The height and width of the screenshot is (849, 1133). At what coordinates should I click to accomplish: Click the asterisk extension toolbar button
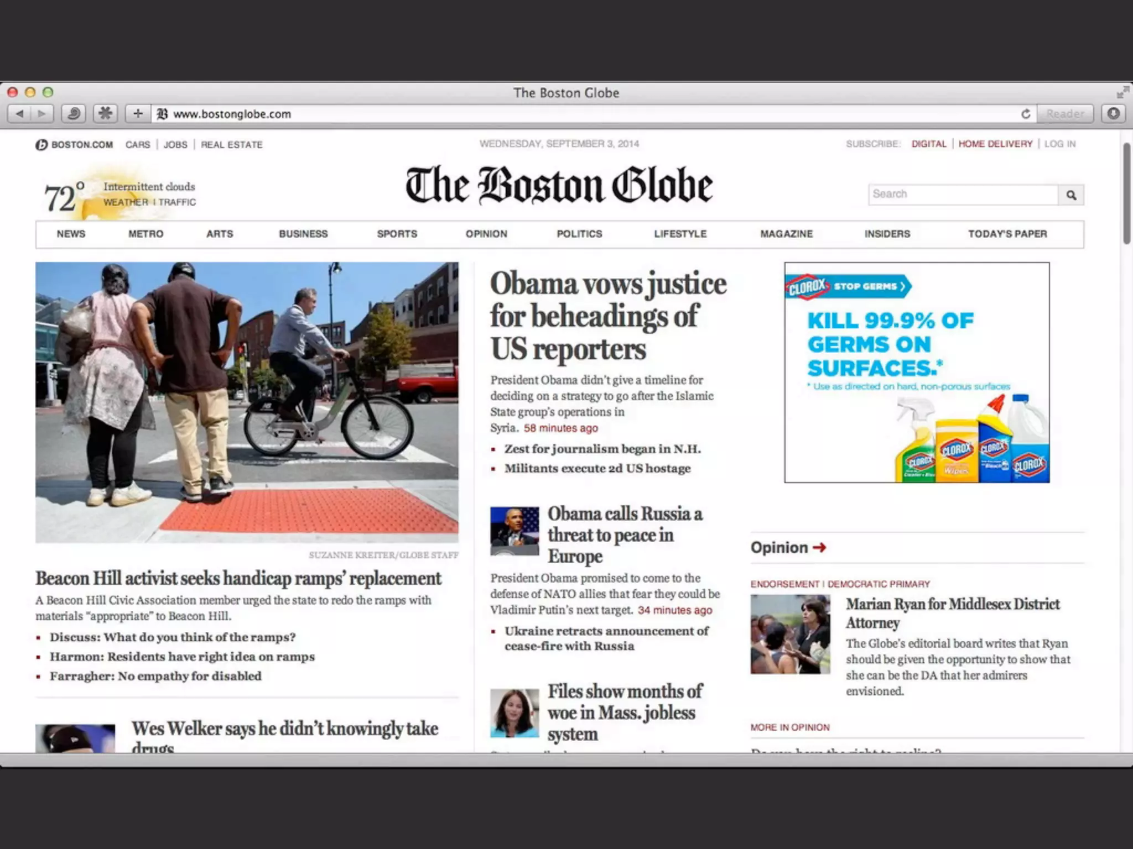pos(105,114)
